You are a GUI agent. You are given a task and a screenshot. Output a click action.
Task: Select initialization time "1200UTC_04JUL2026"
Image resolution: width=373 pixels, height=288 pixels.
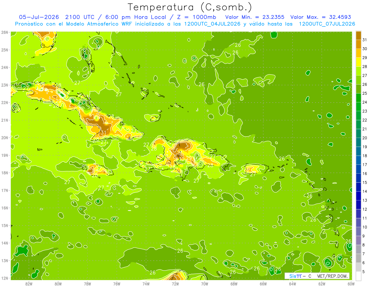pyautogui.click(x=212, y=24)
